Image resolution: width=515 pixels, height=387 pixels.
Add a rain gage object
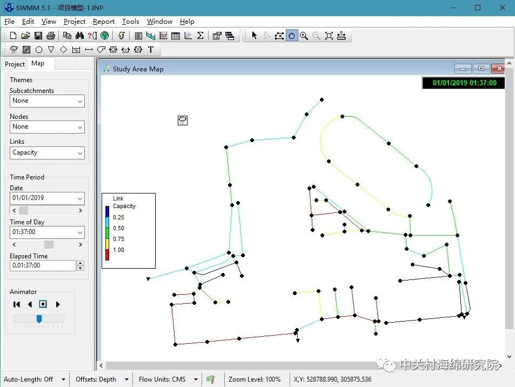click(14, 50)
